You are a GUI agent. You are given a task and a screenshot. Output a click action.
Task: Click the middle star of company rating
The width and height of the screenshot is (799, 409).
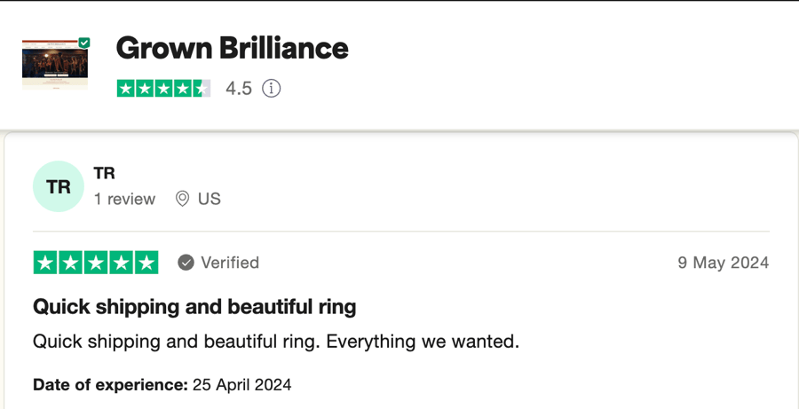click(163, 89)
